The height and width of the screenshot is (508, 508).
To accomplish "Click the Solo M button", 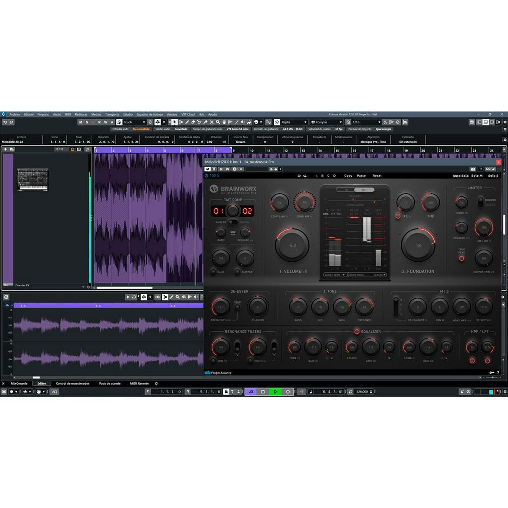I will click(x=477, y=176).
